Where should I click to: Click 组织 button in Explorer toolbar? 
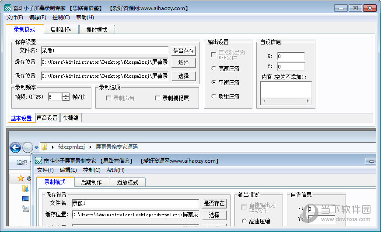22,163
